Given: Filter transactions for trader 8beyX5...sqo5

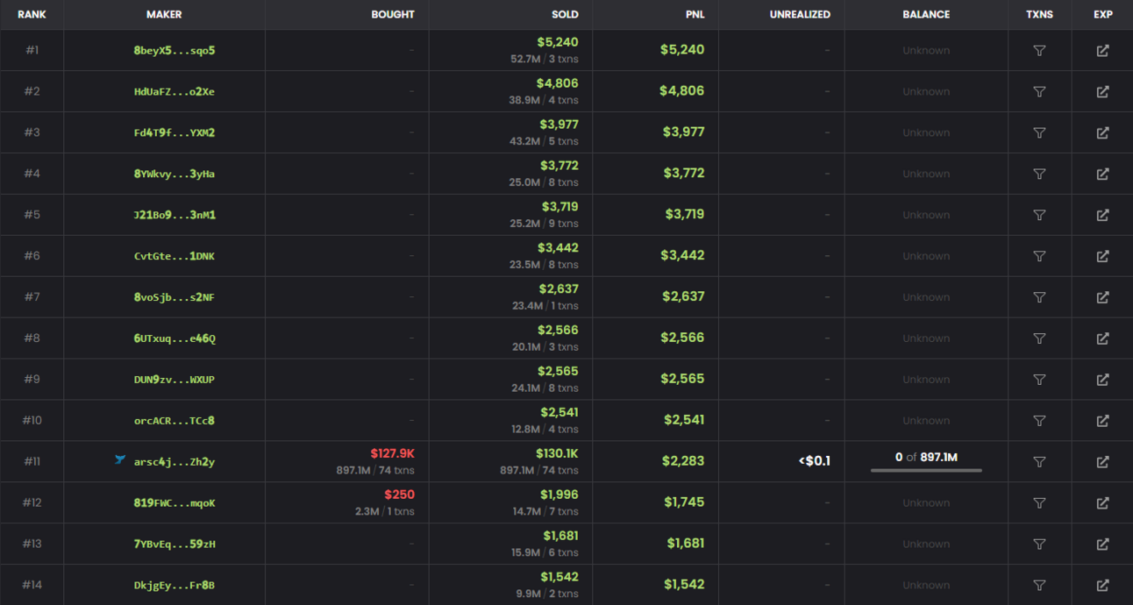Looking at the screenshot, I should tap(1039, 50).
